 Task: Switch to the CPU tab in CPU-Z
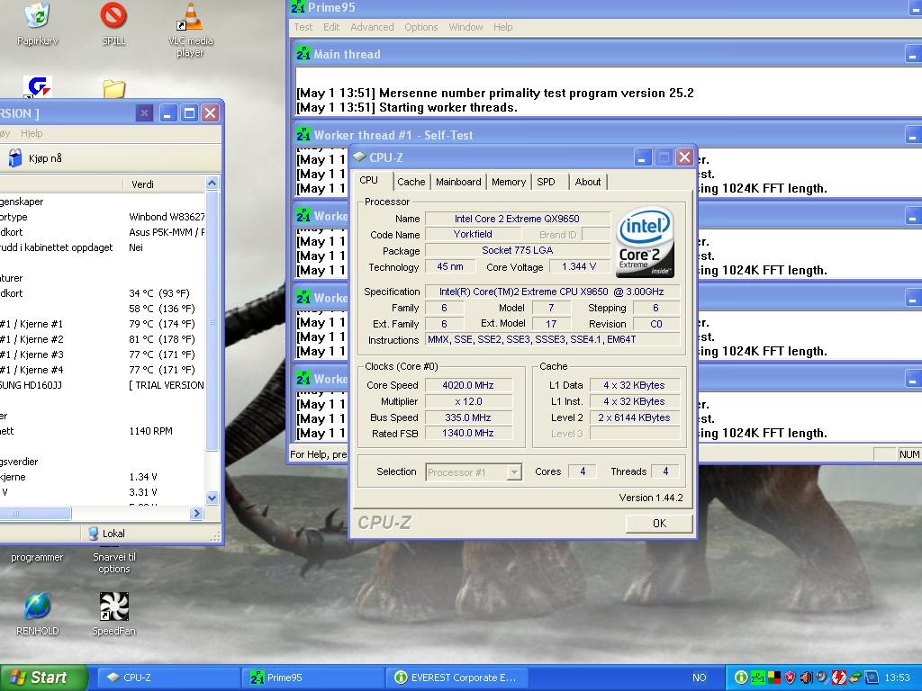[x=368, y=180]
